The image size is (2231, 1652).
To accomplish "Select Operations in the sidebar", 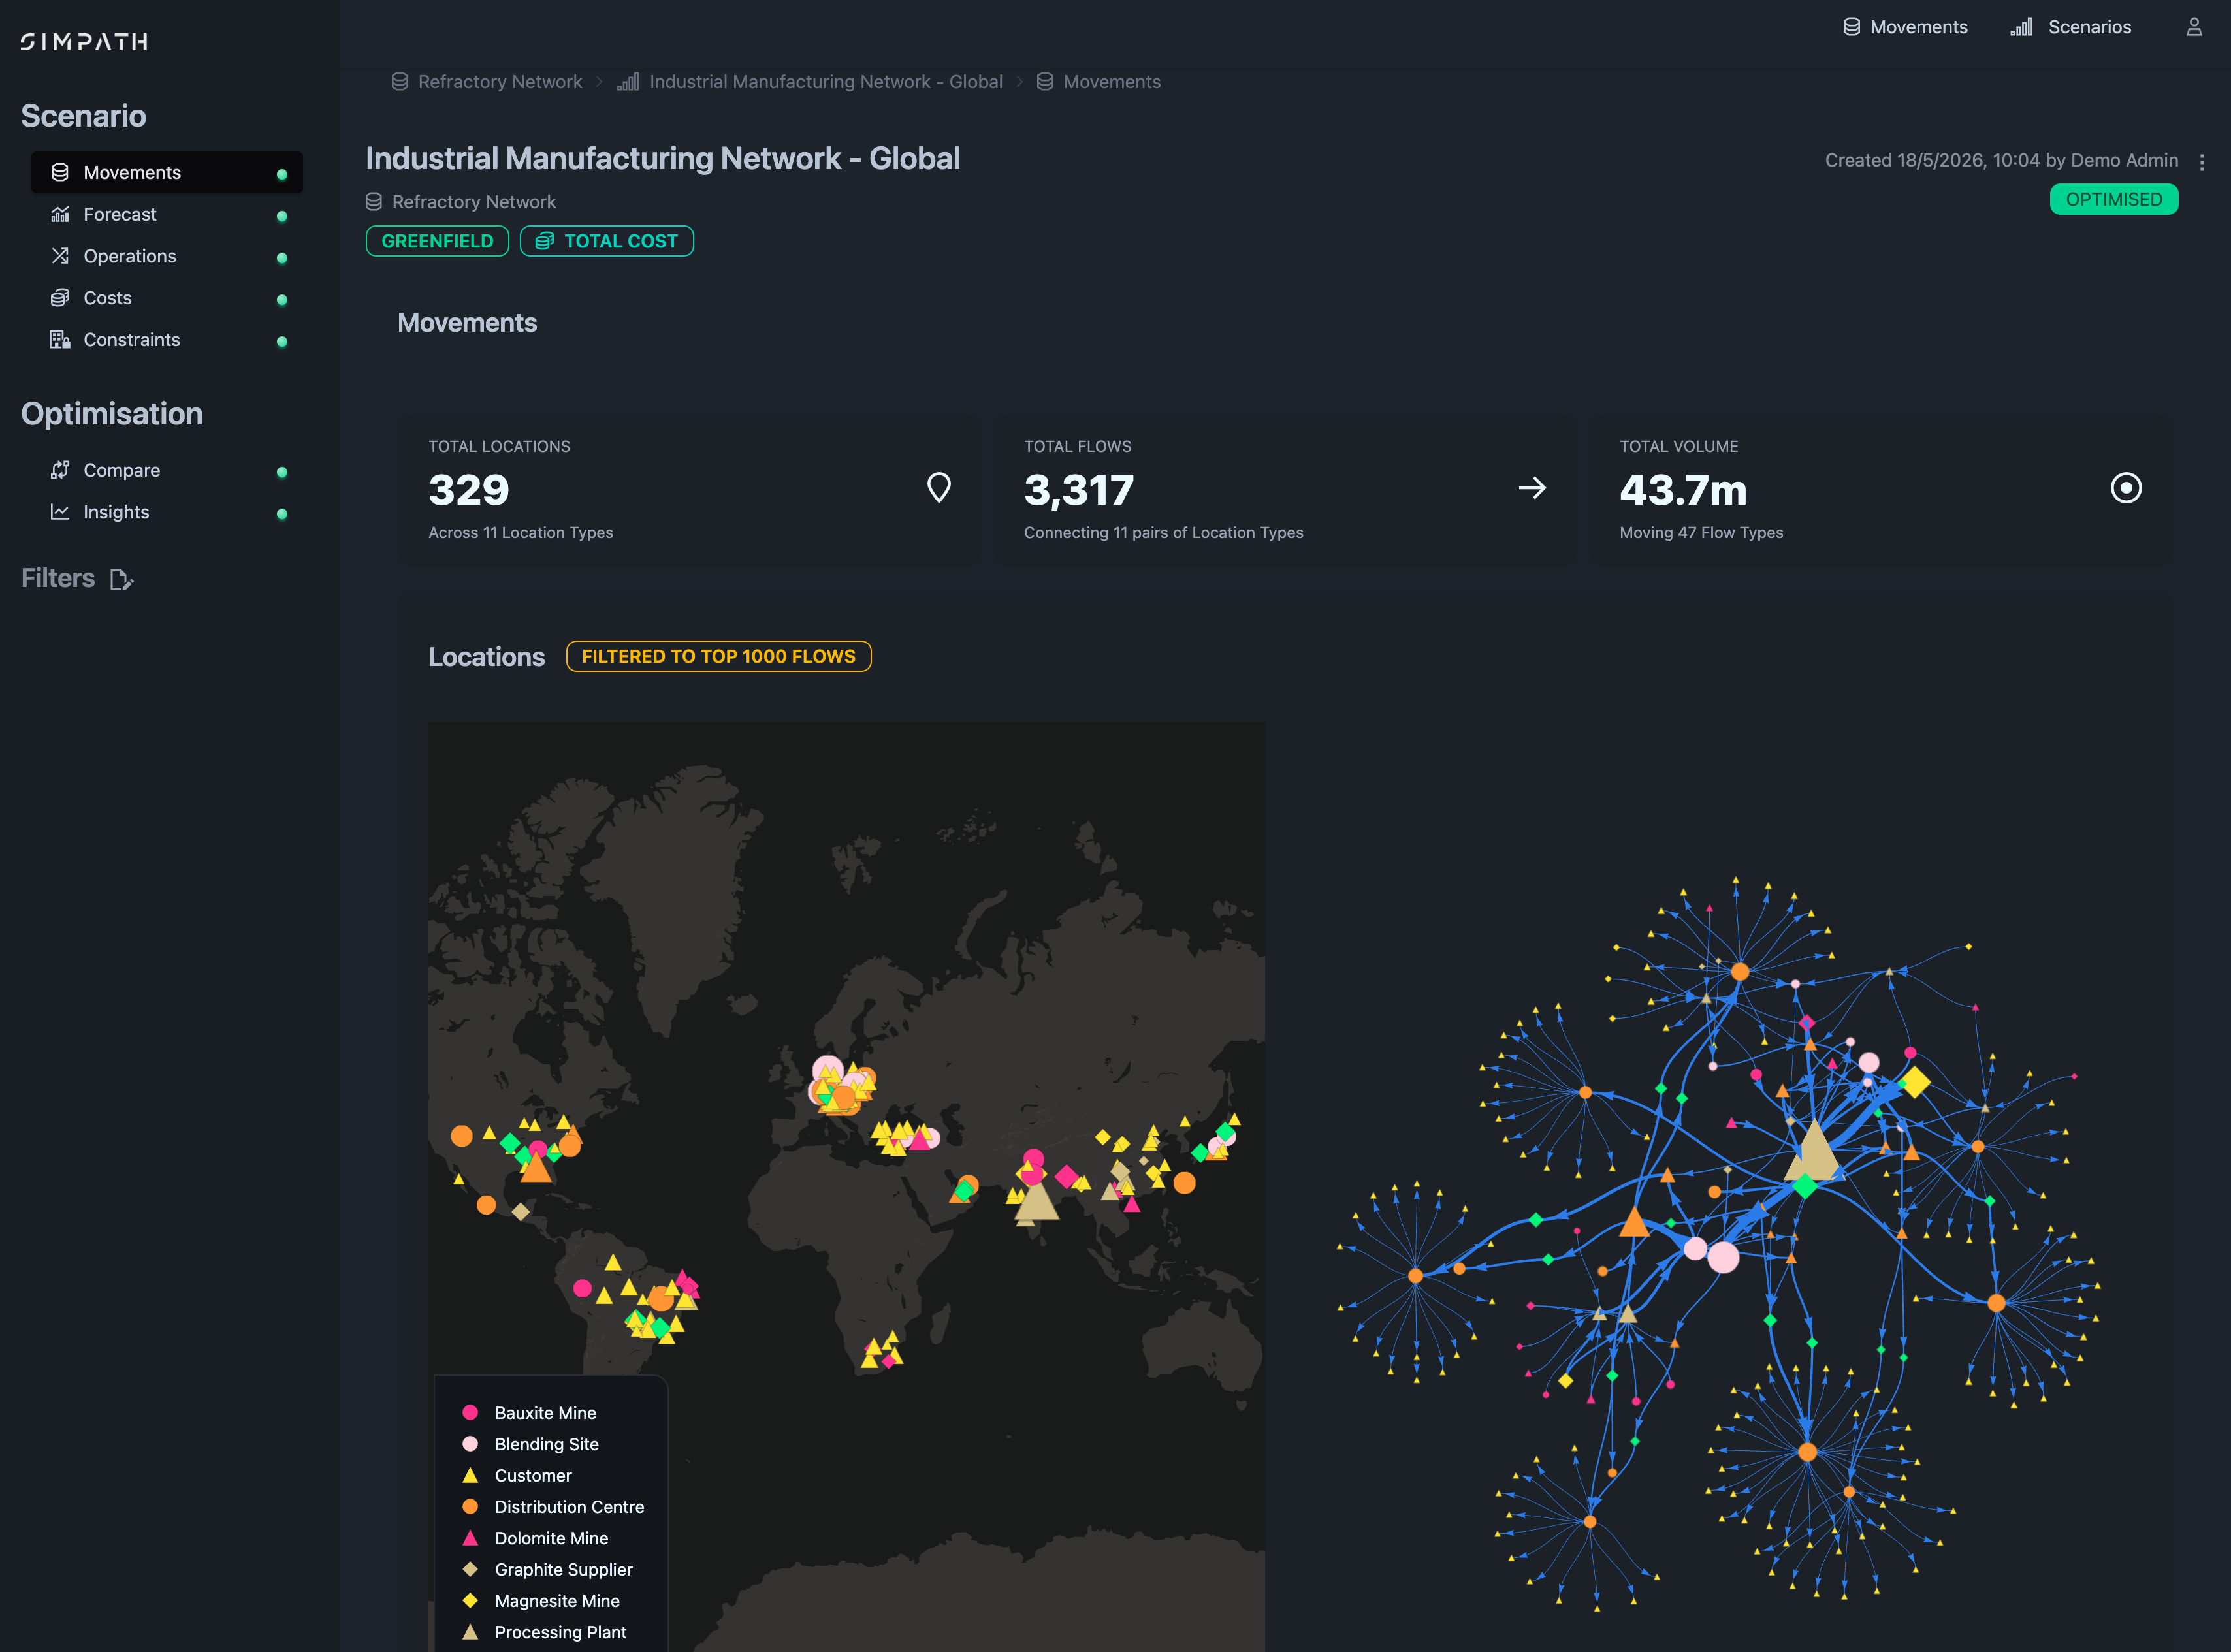I will tap(167, 256).
